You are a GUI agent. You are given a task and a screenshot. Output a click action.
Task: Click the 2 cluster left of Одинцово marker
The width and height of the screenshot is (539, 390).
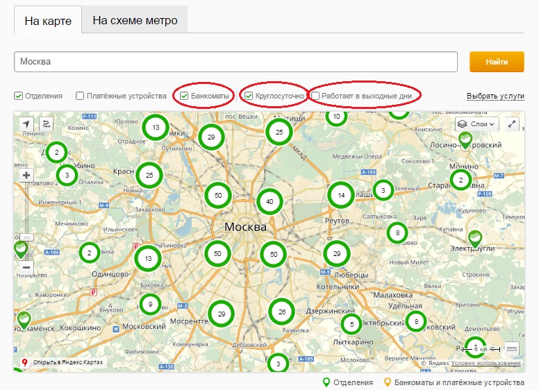(x=90, y=253)
